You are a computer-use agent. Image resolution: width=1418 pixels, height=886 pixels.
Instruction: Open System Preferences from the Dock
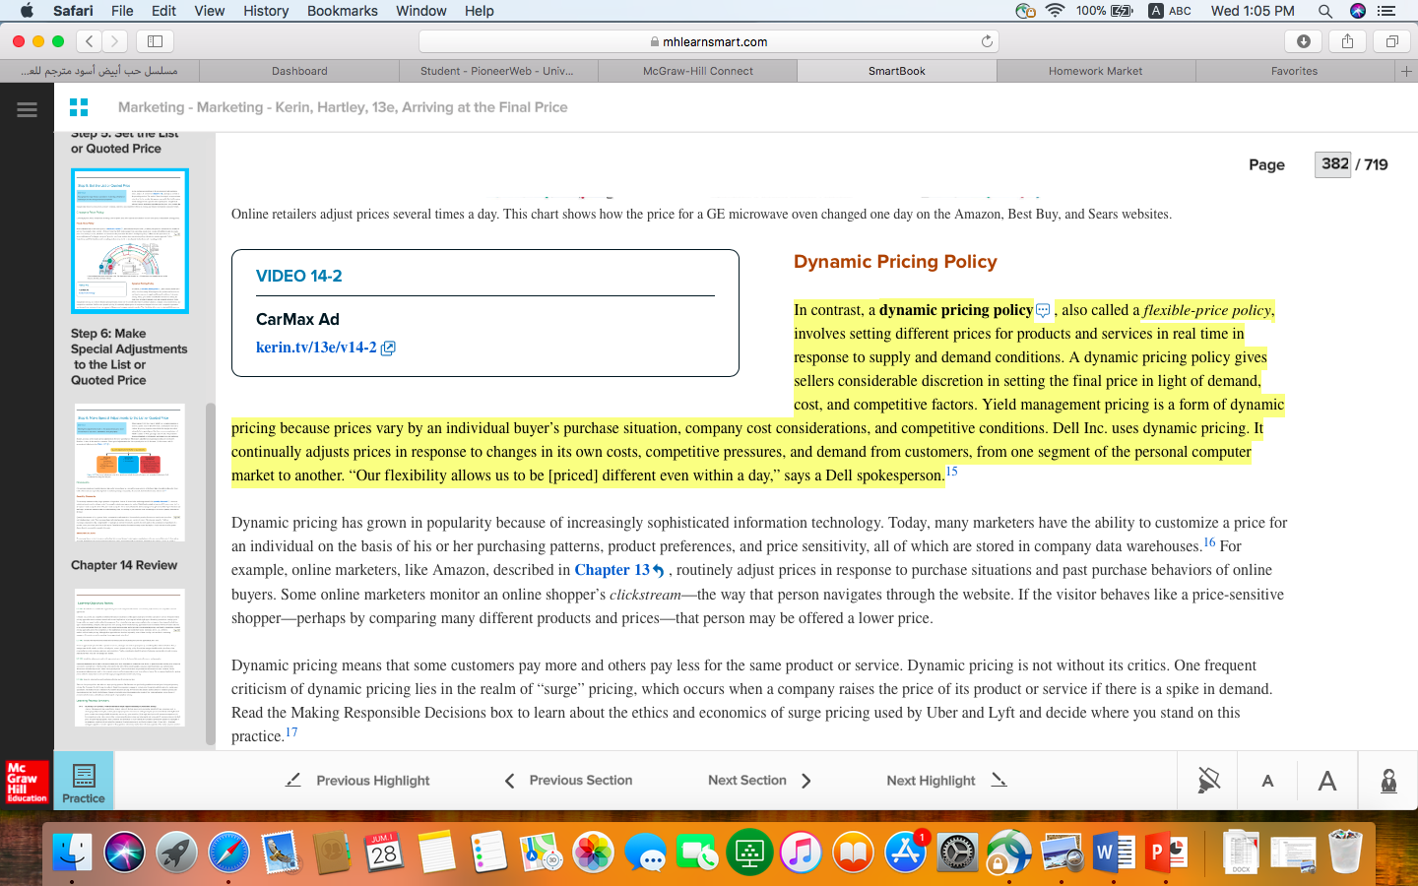957,853
